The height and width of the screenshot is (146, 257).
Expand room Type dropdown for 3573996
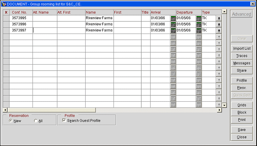point(219,25)
